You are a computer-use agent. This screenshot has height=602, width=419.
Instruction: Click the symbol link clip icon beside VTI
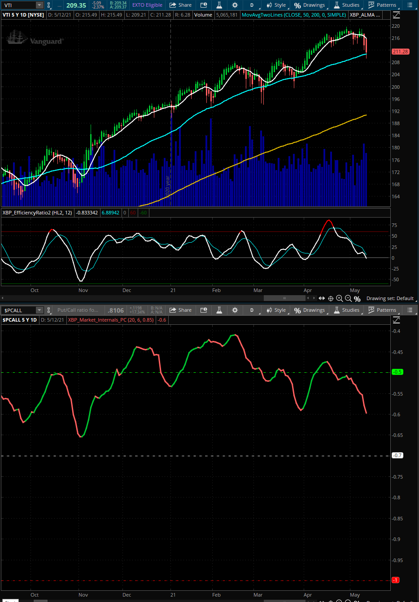point(49,5)
